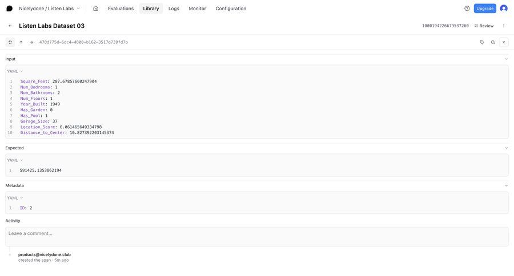Viewport: 514px width, 276px height.
Task: Change the Input format YAML dropdown
Action: point(15,71)
